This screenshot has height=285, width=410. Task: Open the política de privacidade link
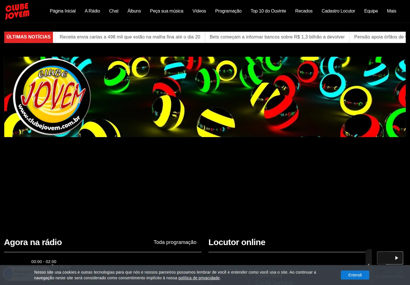tap(199, 278)
